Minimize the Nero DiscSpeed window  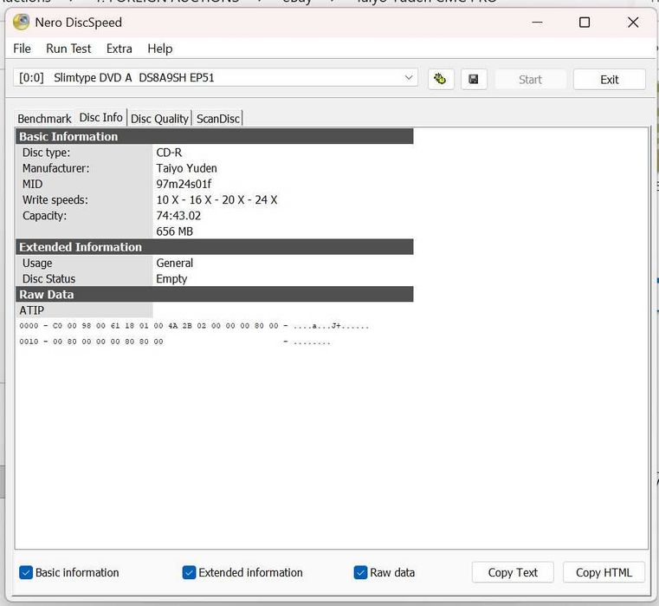(x=537, y=23)
